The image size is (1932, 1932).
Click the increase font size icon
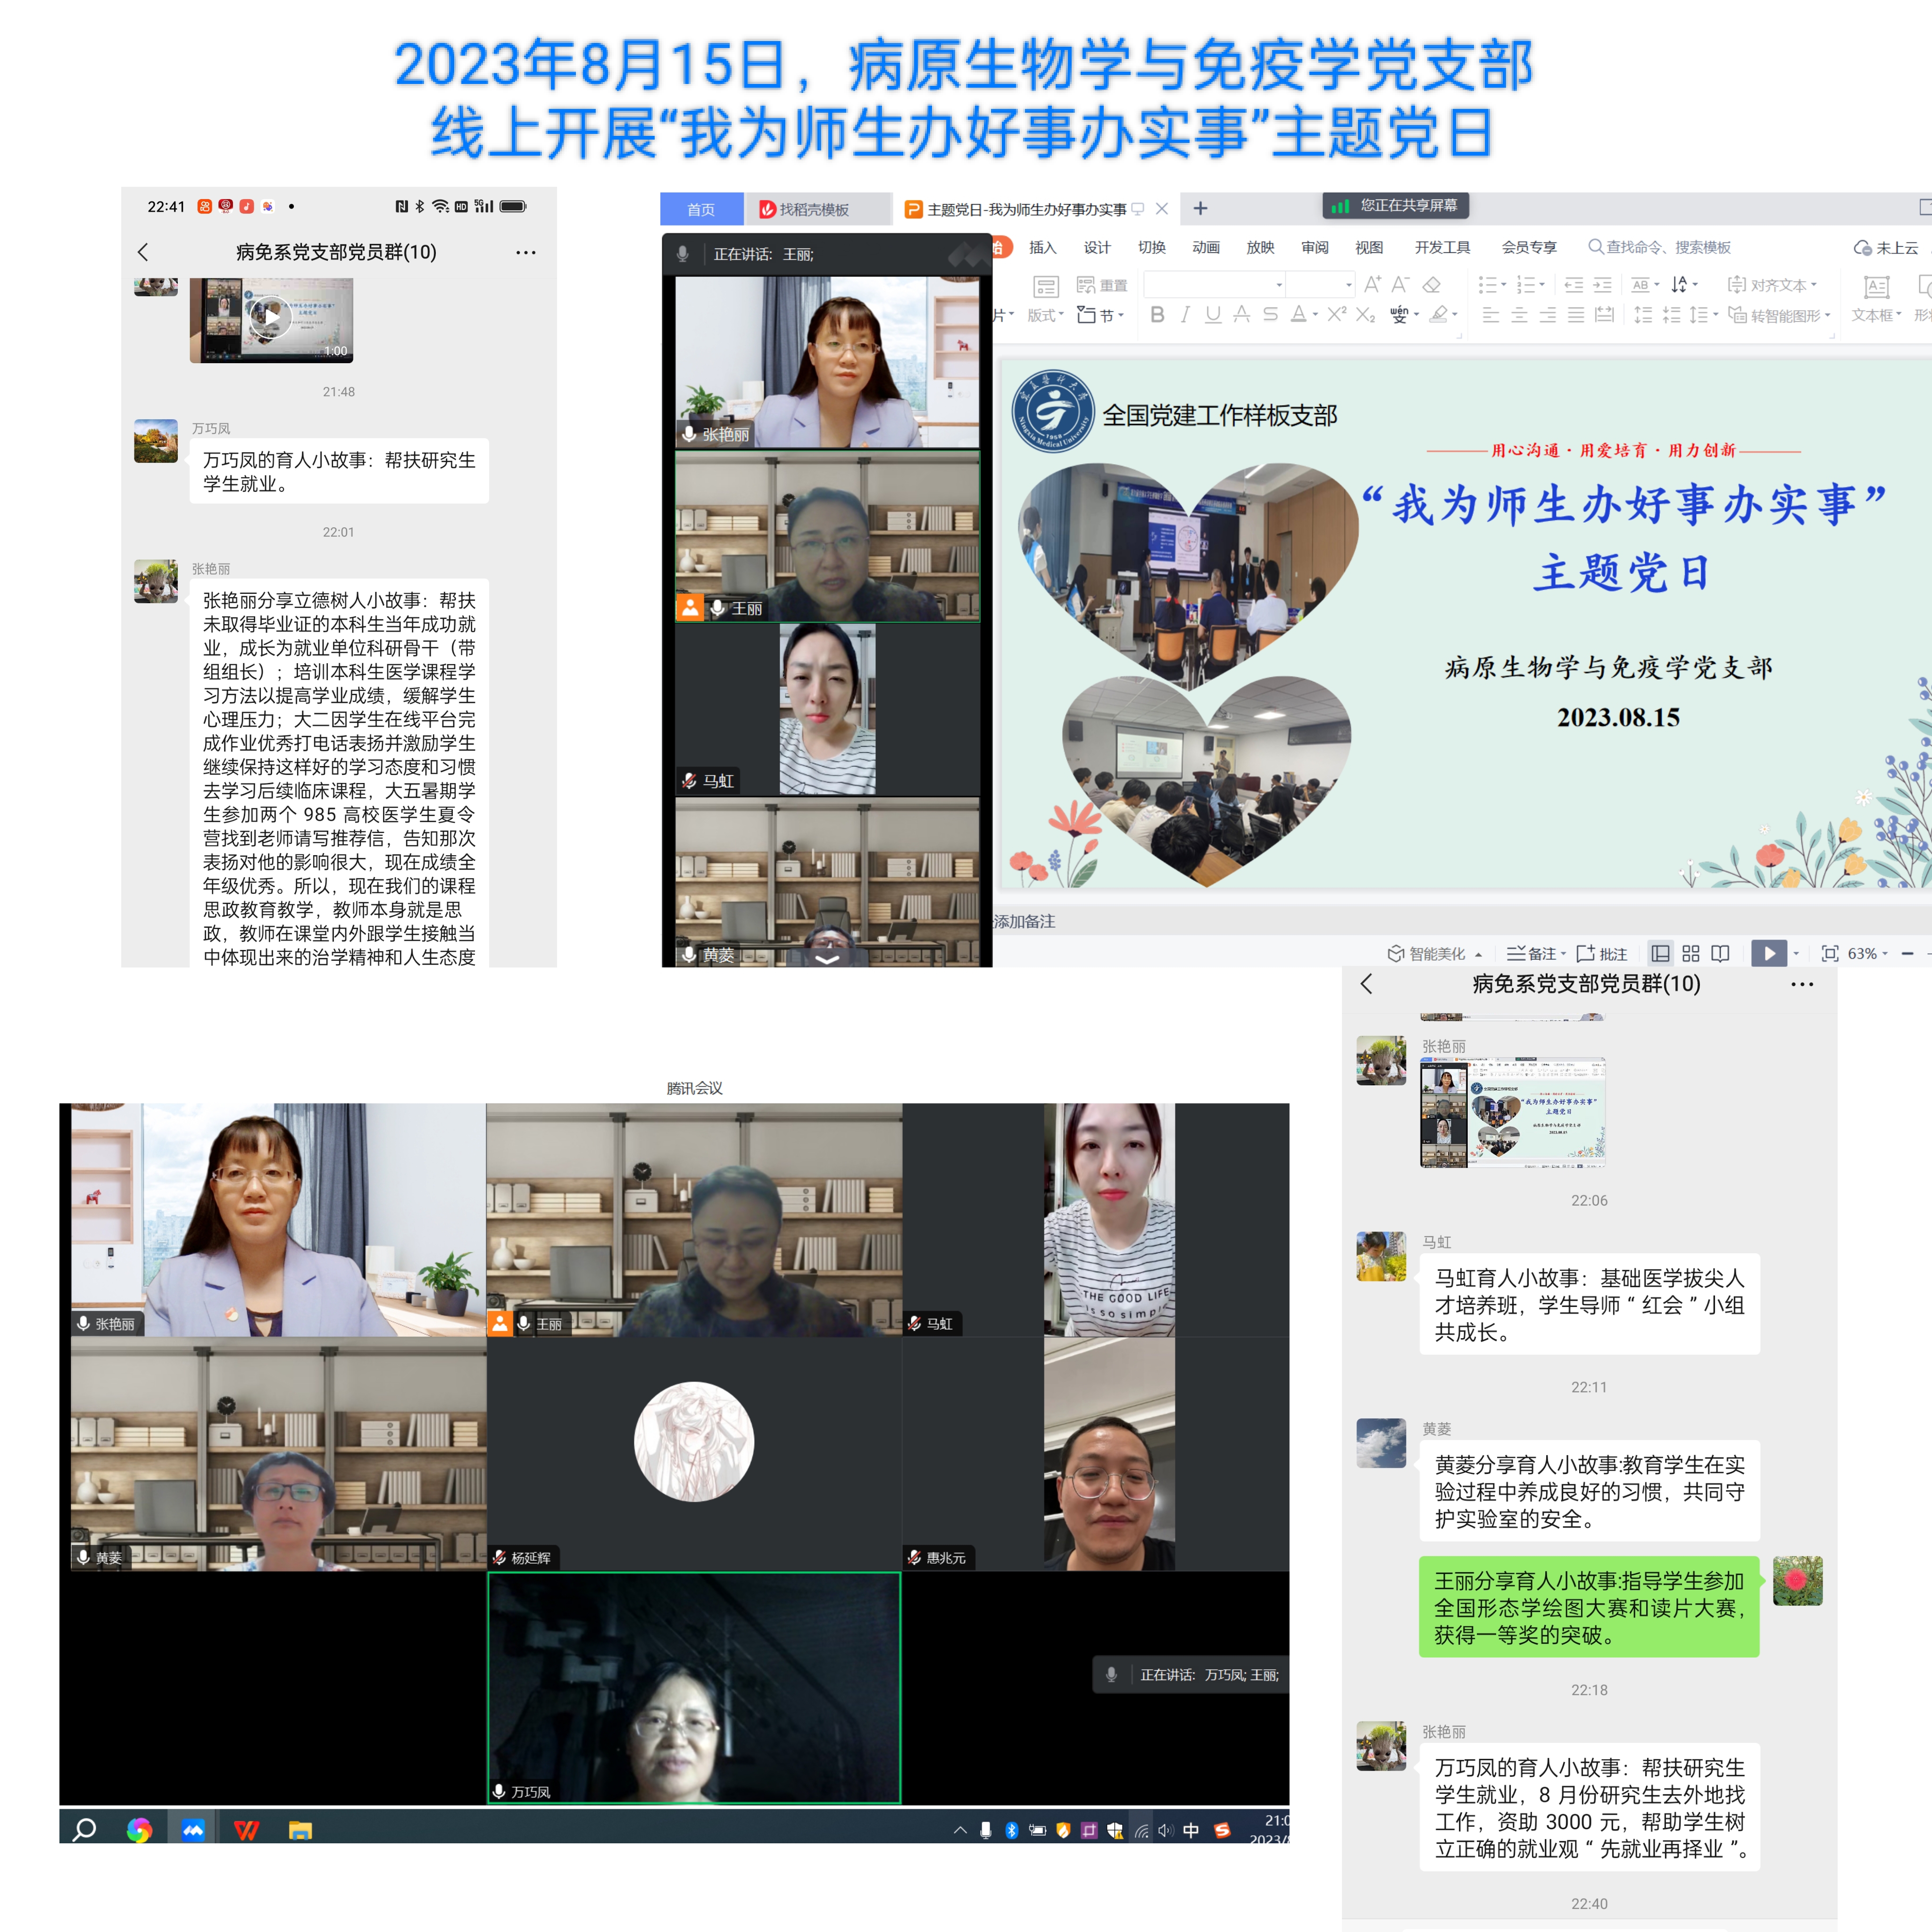point(1372,285)
